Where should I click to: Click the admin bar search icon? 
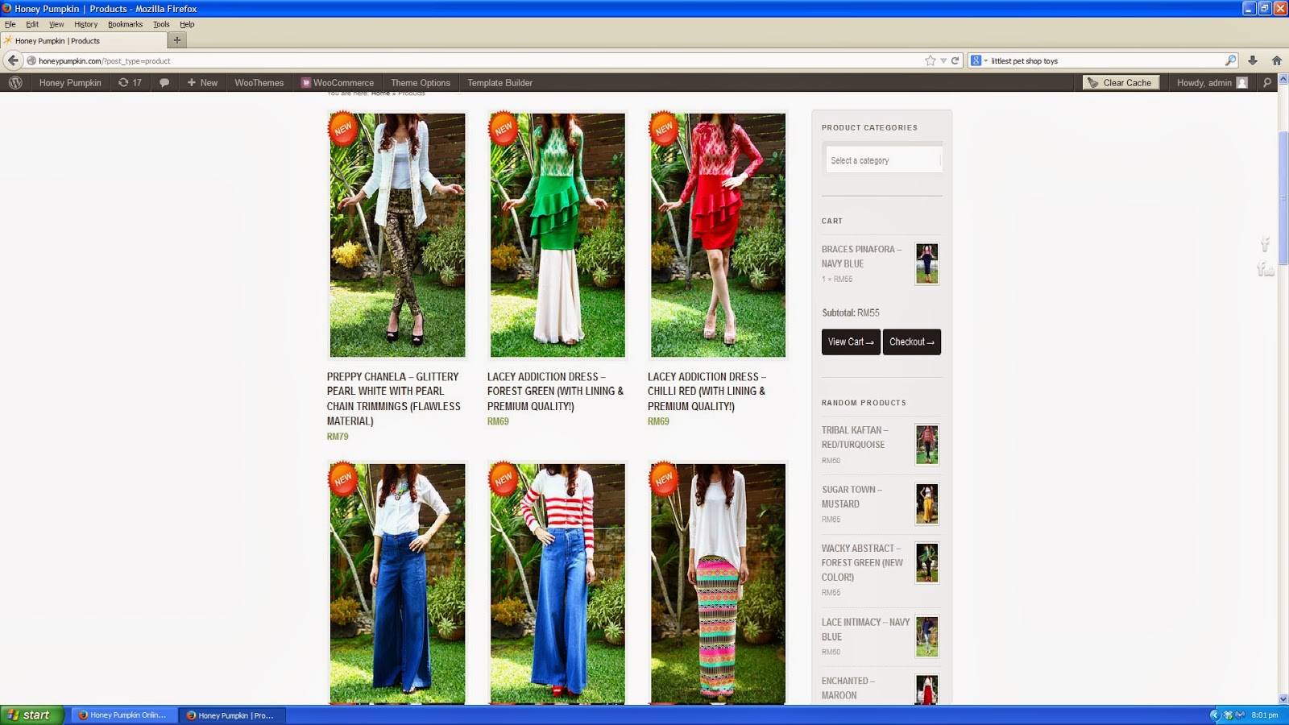coord(1267,82)
